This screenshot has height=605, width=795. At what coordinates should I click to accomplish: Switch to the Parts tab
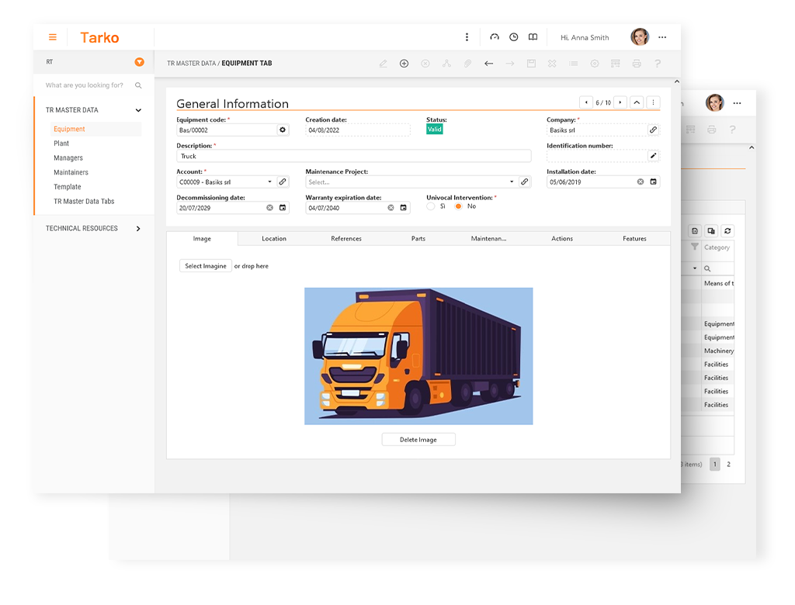pyautogui.click(x=418, y=239)
